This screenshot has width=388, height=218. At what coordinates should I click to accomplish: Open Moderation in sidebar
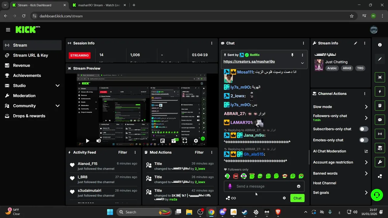point(32,96)
